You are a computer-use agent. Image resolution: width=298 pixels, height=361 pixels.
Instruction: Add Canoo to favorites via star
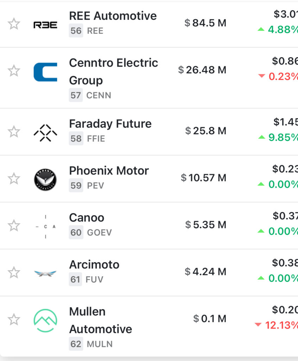14,226
